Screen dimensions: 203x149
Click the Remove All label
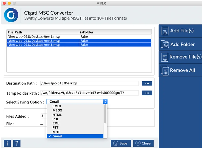(x=182, y=70)
